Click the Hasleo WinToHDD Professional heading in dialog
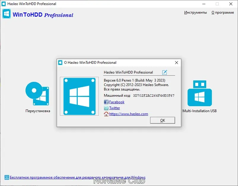Screen dimensions: 238x186 point(128,72)
